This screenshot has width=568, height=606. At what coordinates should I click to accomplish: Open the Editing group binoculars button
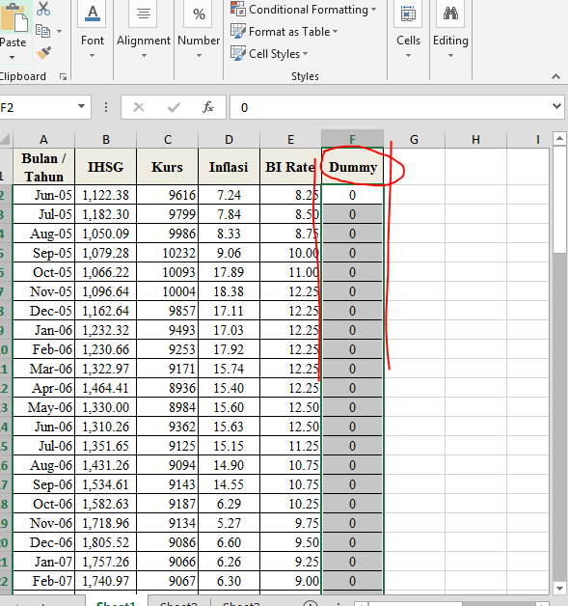450,30
